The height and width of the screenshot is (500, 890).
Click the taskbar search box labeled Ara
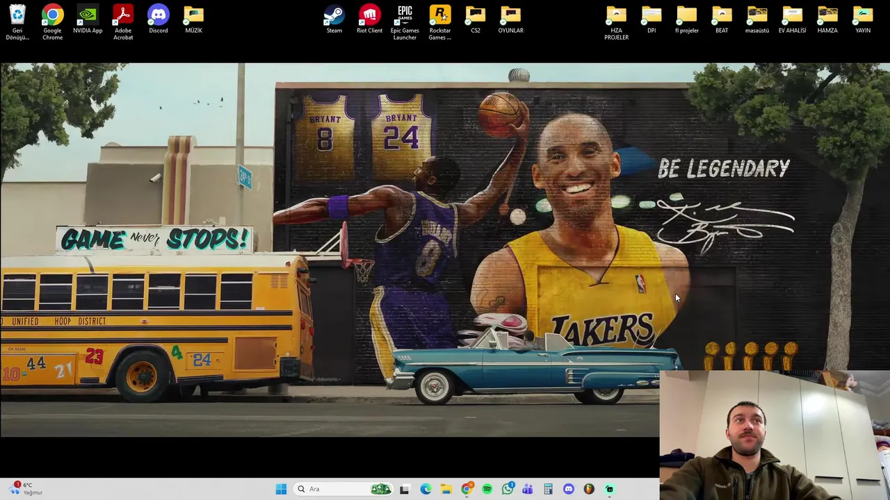pyautogui.click(x=343, y=489)
